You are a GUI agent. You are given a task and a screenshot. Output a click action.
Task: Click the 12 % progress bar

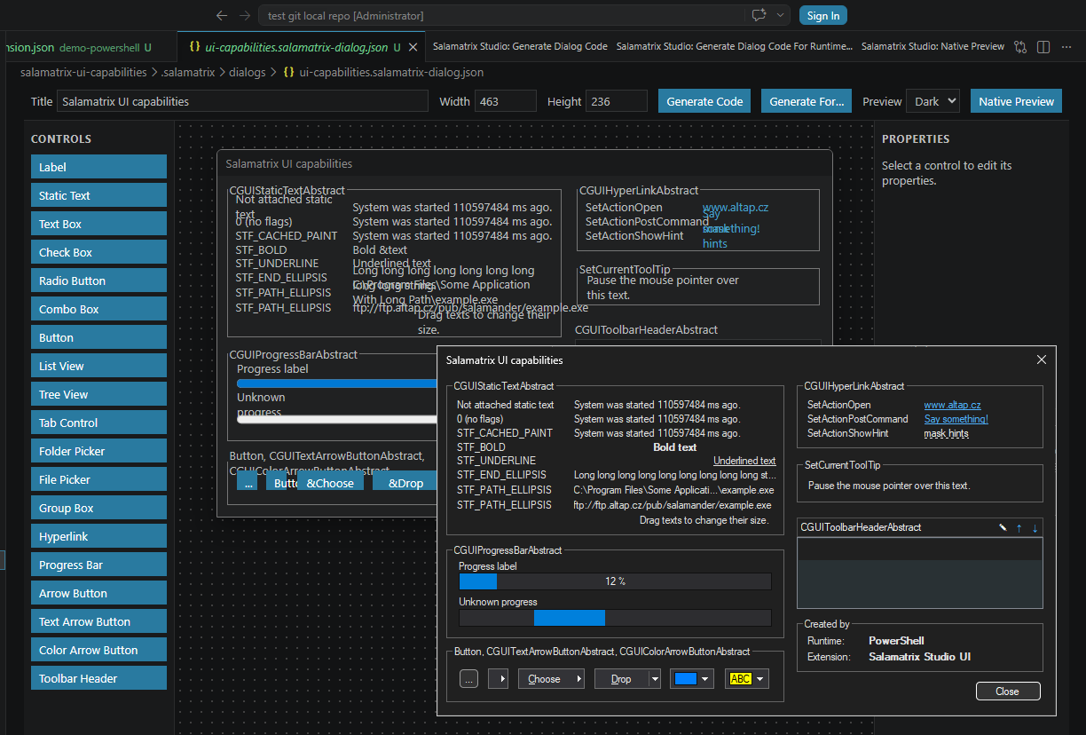(x=615, y=581)
